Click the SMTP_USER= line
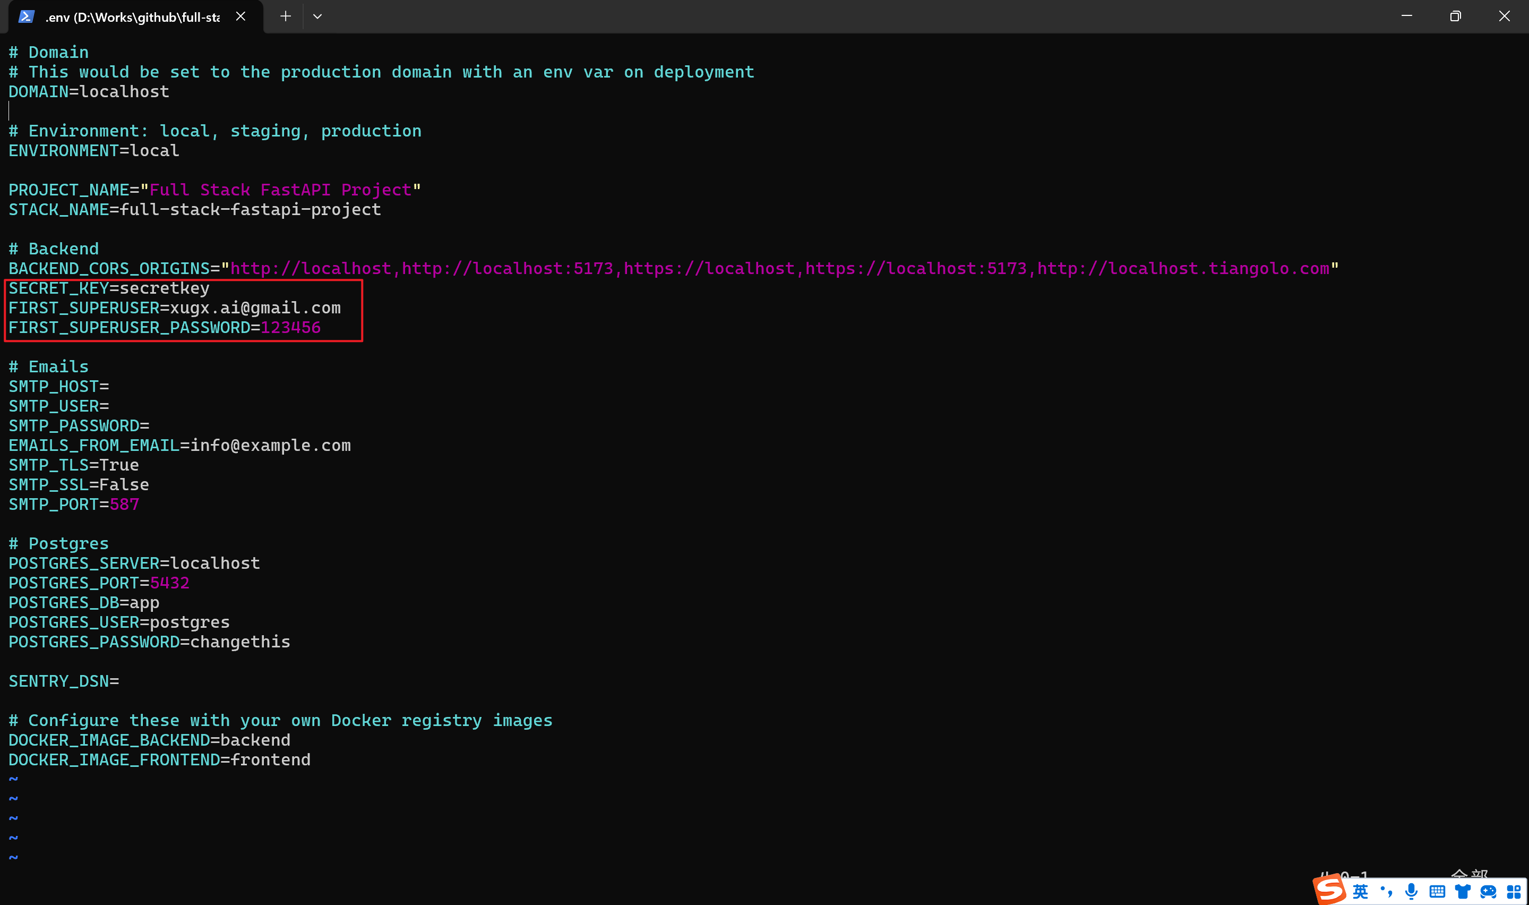The image size is (1529, 905). click(58, 406)
